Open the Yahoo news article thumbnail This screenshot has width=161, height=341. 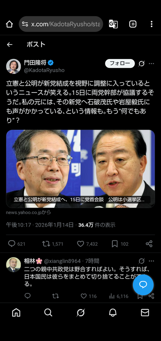(80, 169)
